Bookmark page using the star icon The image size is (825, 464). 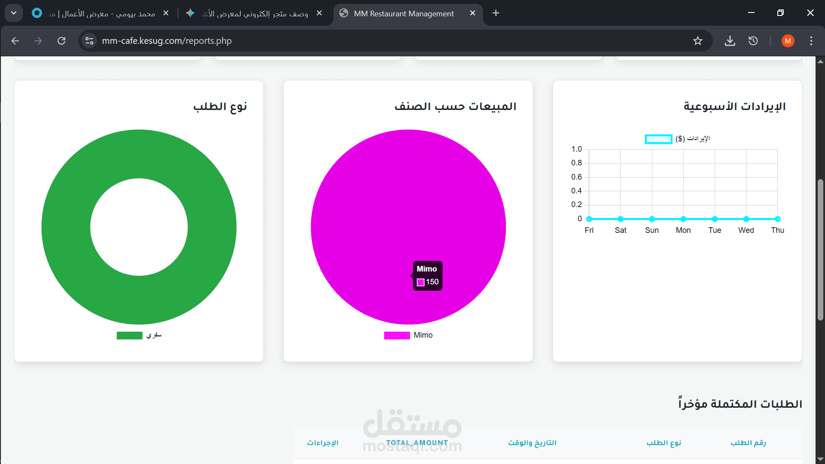[x=697, y=41]
